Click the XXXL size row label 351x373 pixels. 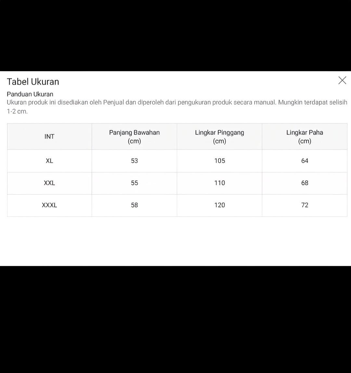49,205
